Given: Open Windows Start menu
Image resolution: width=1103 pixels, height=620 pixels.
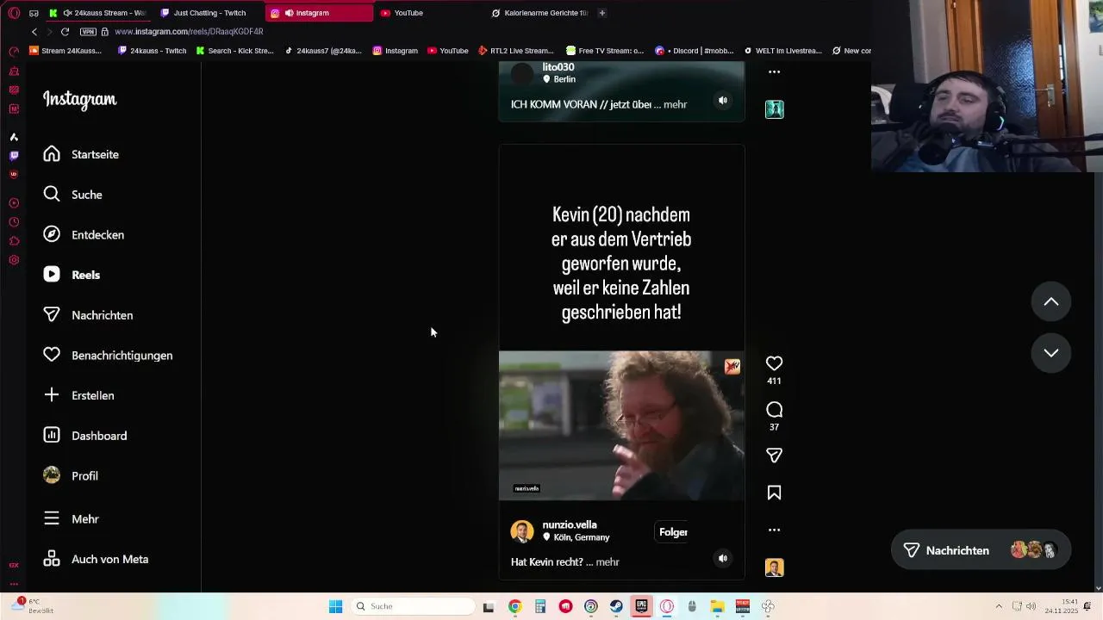Looking at the screenshot, I should [x=335, y=606].
